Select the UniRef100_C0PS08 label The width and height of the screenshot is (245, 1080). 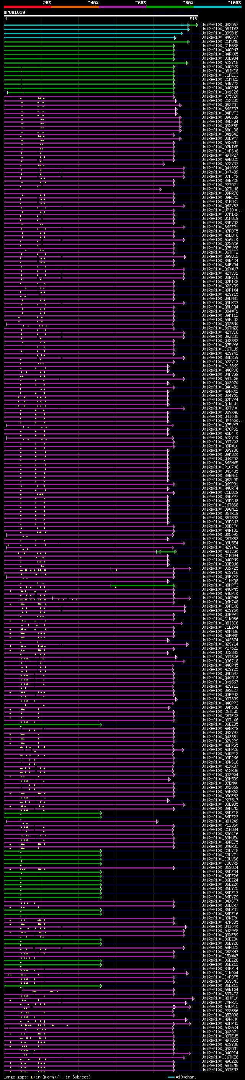pos(220,151)
